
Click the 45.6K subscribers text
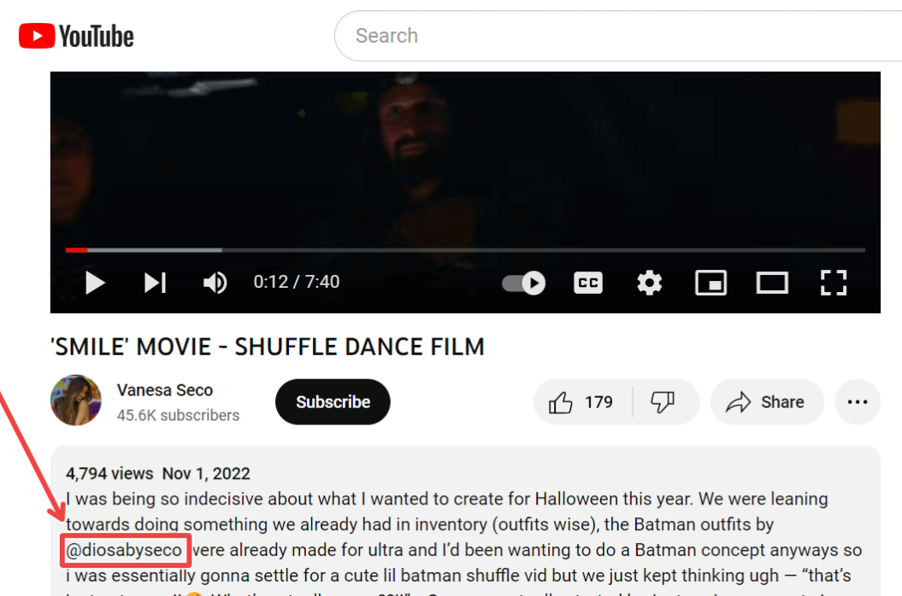coord(179,415)
